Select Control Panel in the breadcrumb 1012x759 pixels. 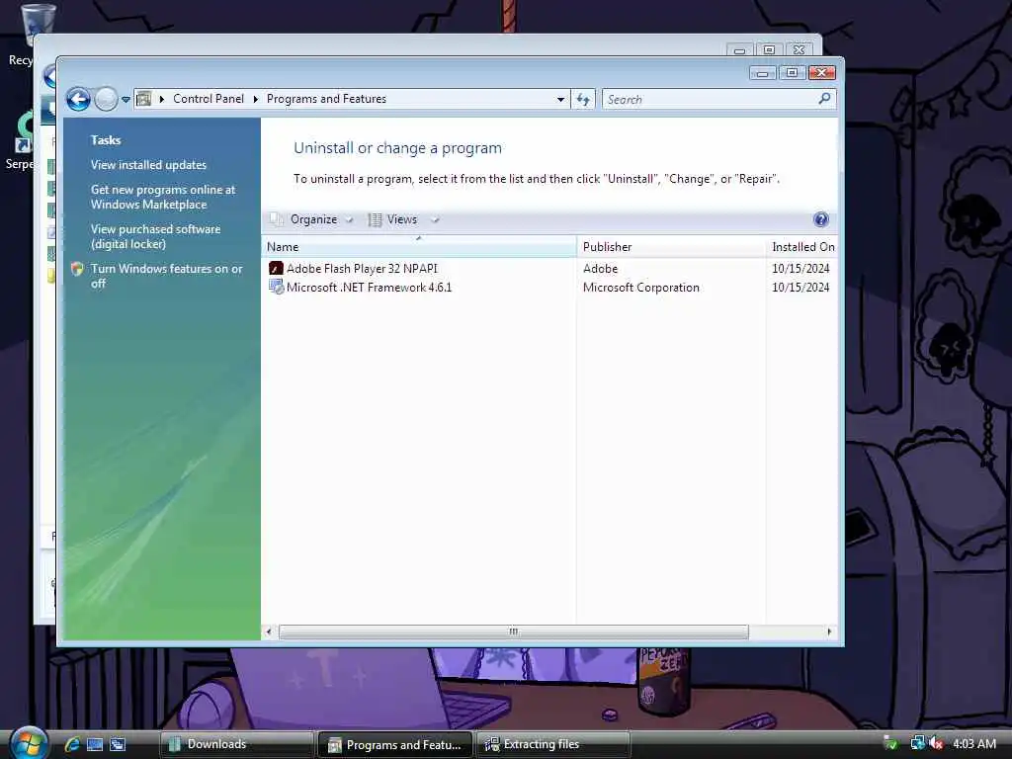point(209,99)
